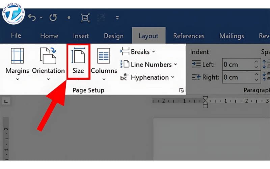Open the File menu
This screenshot has height=169, width=270.
pos(16,36)
